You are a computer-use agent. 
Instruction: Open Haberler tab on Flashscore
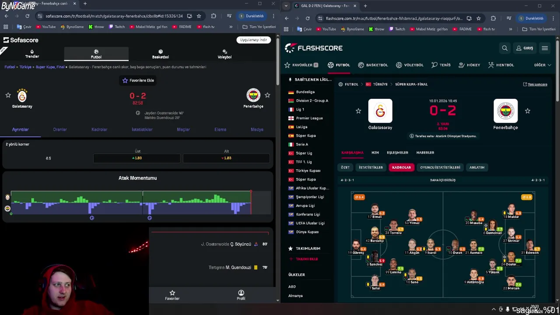tap(425, 153)
